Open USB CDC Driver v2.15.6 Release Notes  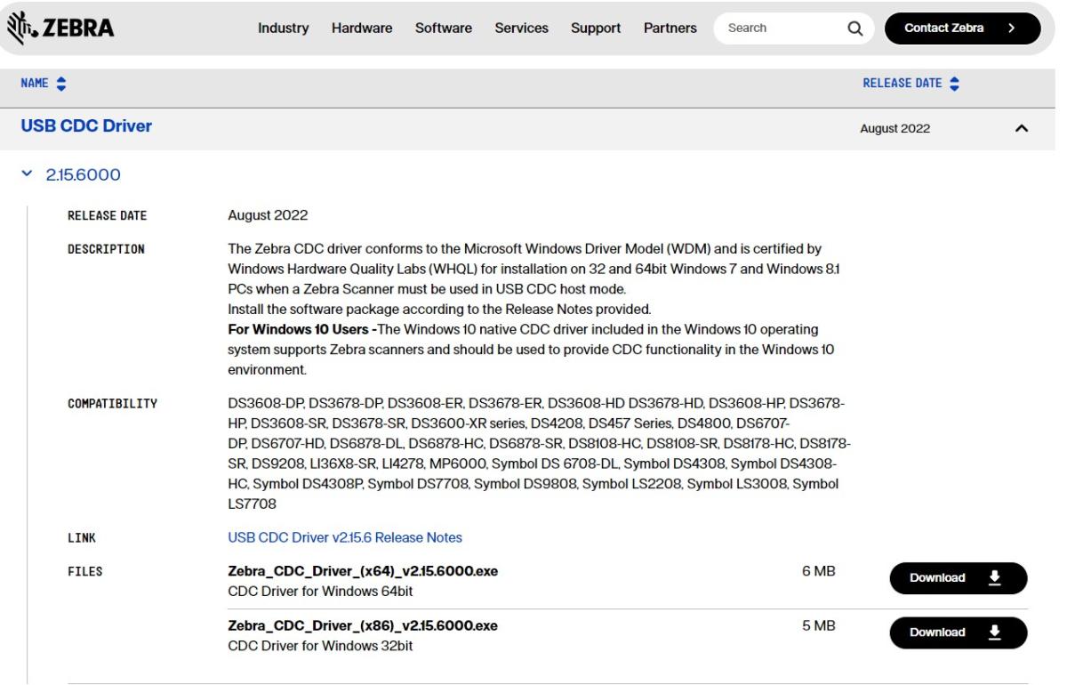pyautogui.click(x=345, y=537)
